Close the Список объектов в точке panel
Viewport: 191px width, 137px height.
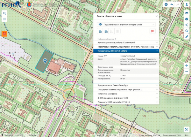[x=156, y=16]
